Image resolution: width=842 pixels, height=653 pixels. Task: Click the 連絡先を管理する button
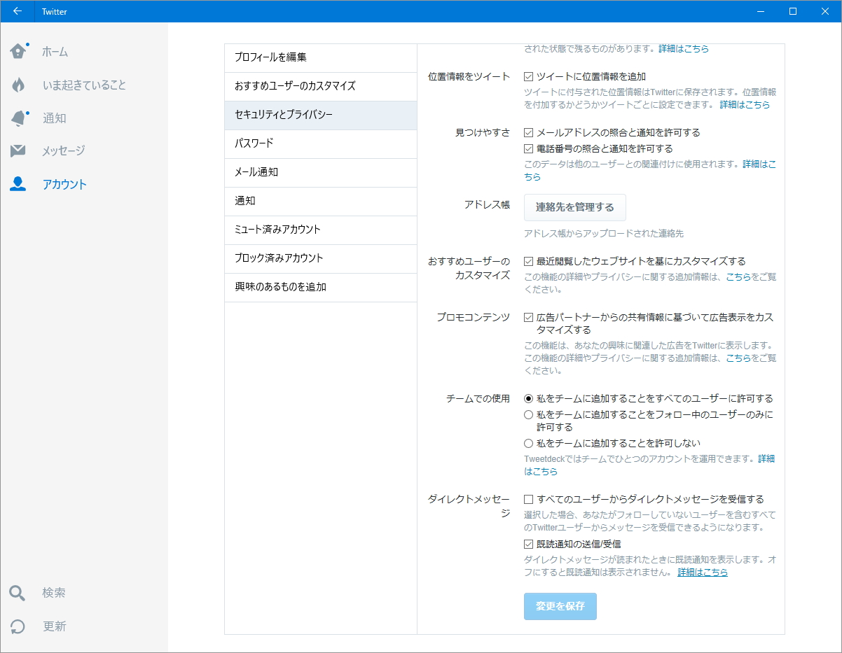[574, 207]
